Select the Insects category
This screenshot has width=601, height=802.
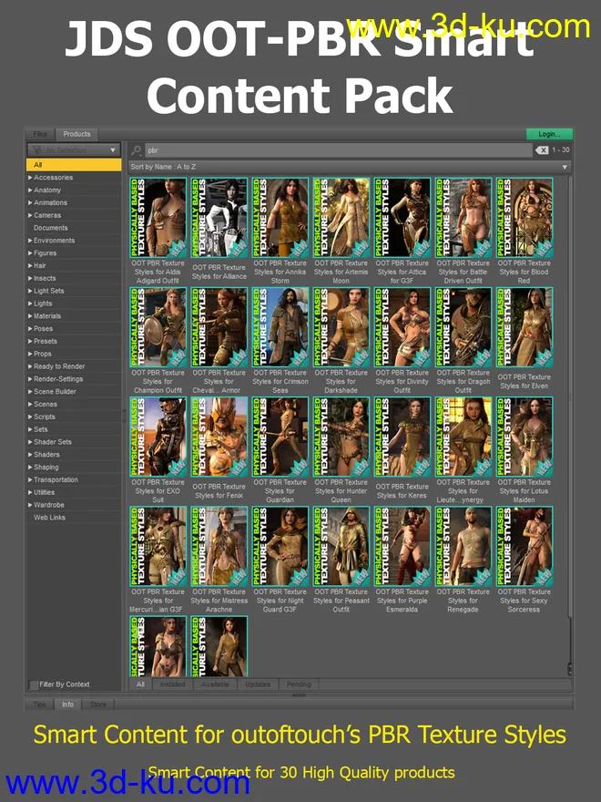coord(45,278)
